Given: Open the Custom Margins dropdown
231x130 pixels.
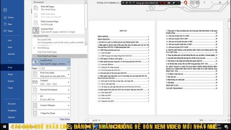Looking at the screenshot, I should click(x=51, y=105).
